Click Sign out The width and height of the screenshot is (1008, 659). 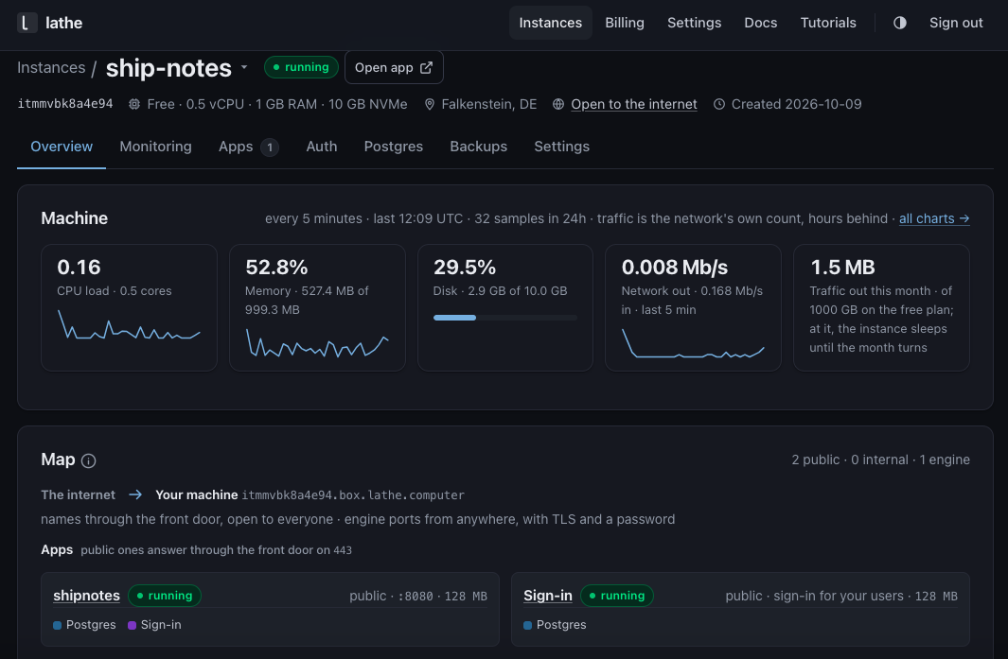(956, 23)
